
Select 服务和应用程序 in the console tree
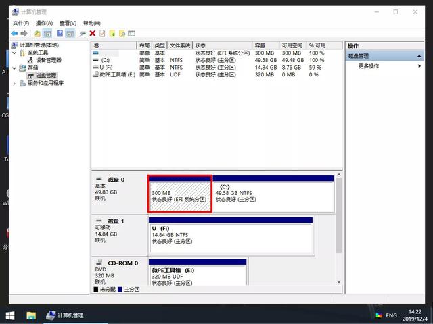[45, 83]
